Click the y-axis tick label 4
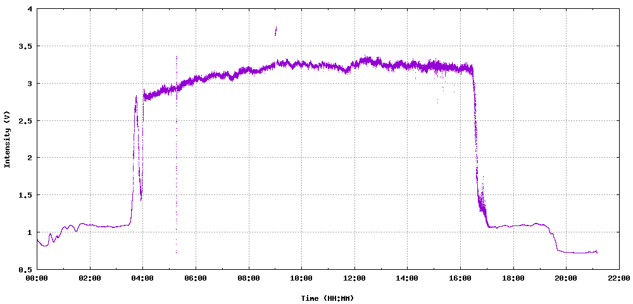The height and width of the screenshot is (304, 633). click(30, 9)
